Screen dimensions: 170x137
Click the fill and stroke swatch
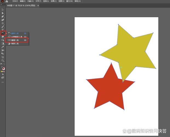(3, 68)
